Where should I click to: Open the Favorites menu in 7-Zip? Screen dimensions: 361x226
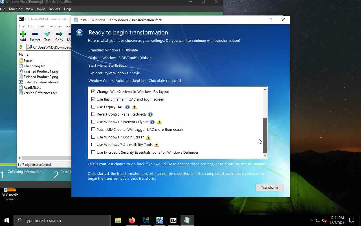55,26
